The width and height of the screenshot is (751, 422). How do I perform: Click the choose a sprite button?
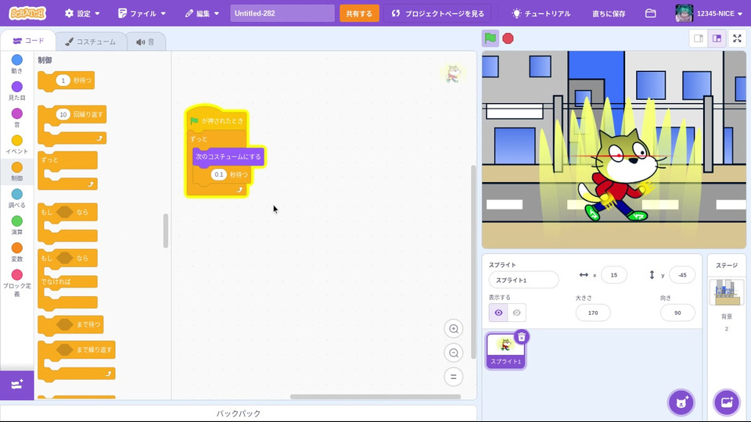[x=681, y=402]
